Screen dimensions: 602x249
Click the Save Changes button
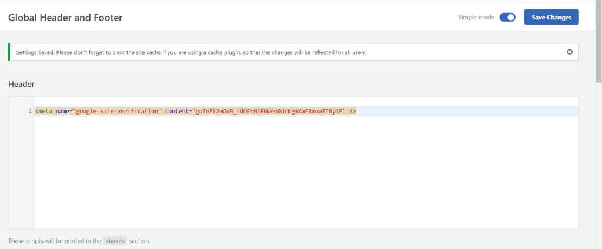coord(551,17)
